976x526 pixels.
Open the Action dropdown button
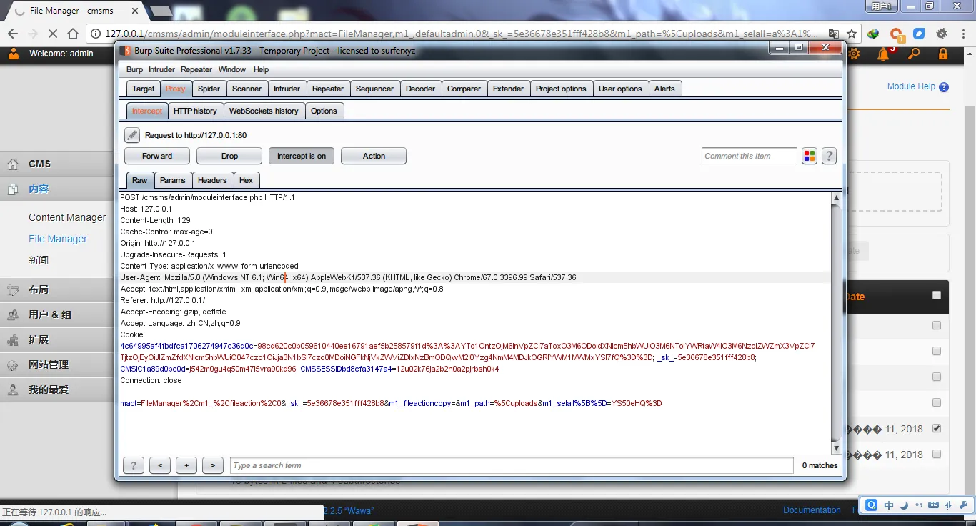click(x=373, y=156)
